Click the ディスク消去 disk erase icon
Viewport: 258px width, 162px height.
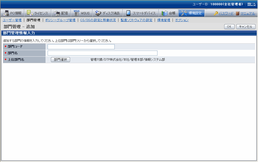click(x=98, y=13)
